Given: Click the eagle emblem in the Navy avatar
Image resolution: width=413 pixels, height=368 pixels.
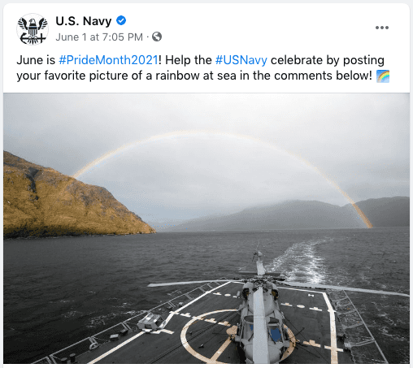Looking at the screenshot, I should point(33,27).
